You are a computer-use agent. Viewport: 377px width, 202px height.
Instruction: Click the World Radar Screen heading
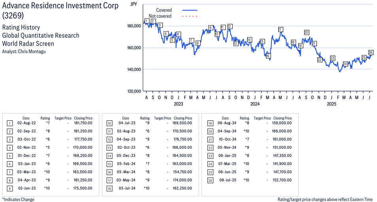tap(28, 44)
